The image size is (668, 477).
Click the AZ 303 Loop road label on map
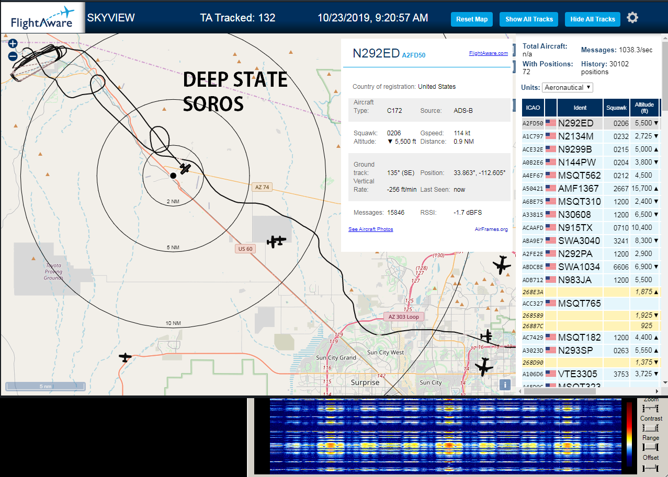point(404,317)
